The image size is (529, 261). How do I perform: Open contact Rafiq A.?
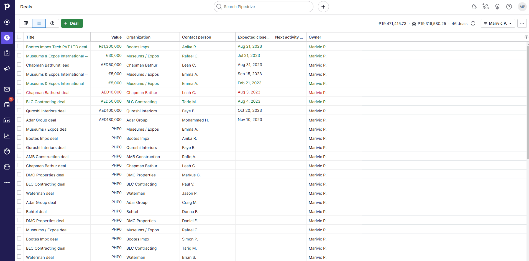click(189, 157)
